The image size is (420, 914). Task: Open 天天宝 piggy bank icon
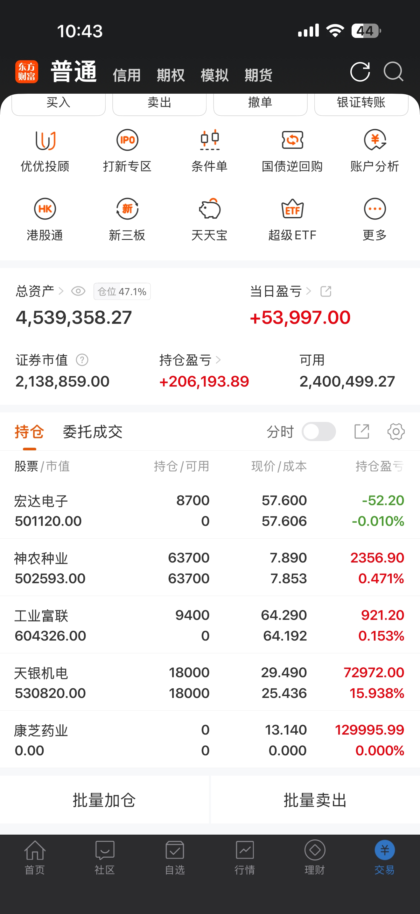[x=210, y=209]
